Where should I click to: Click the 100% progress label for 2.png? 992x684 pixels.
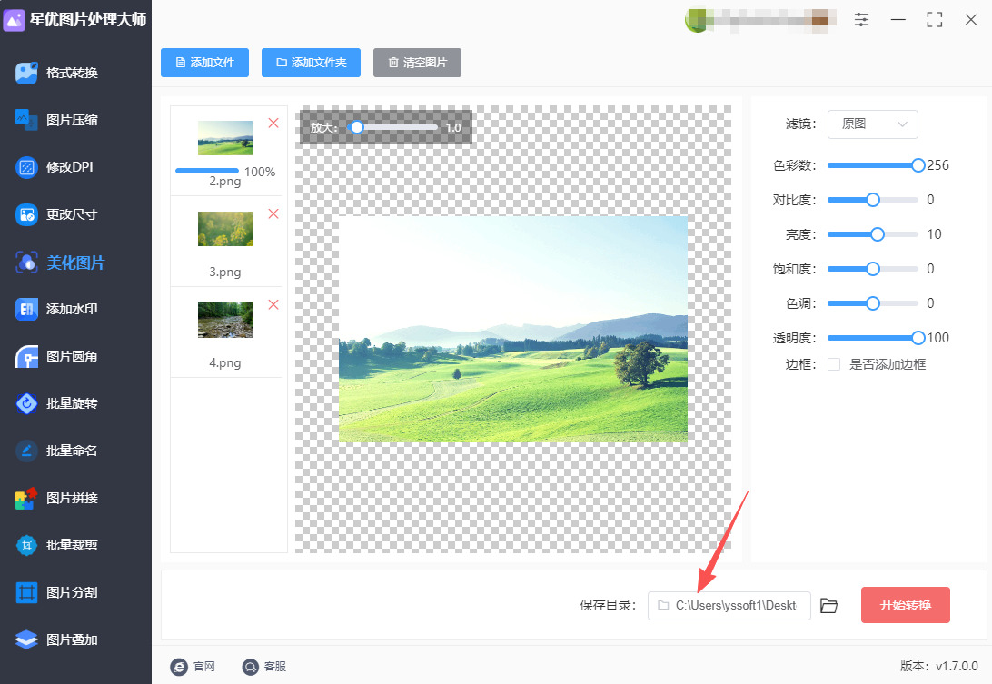pyautogui.click(x=260, y=172)
